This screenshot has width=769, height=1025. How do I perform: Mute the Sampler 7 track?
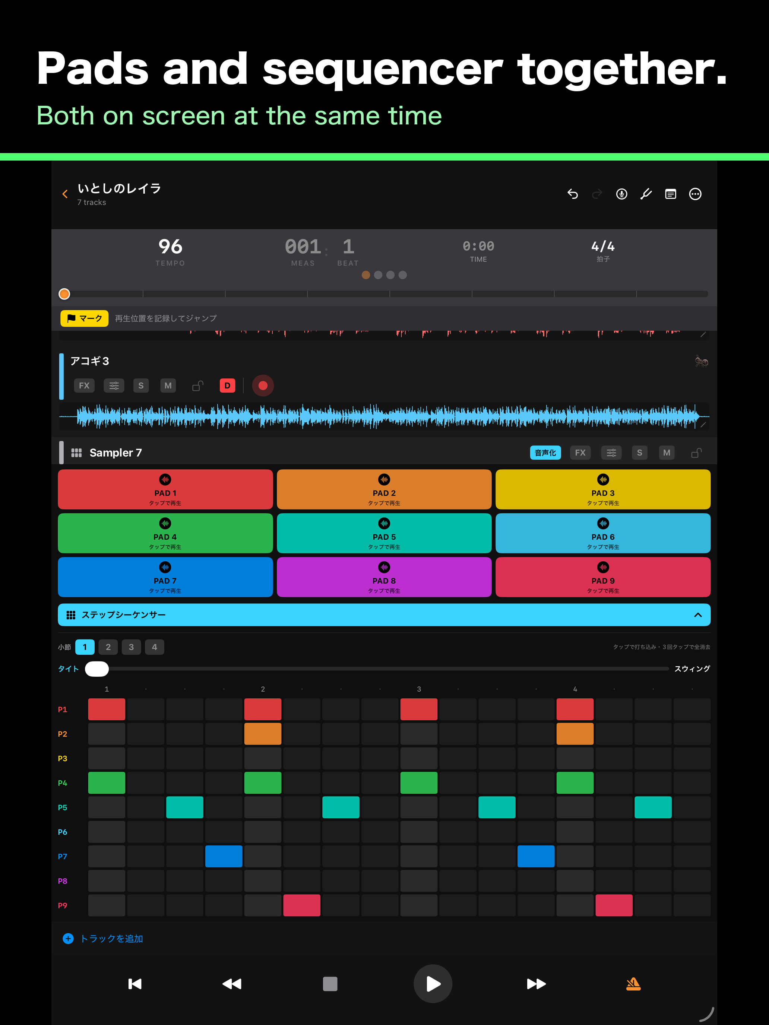pos(667,453)
